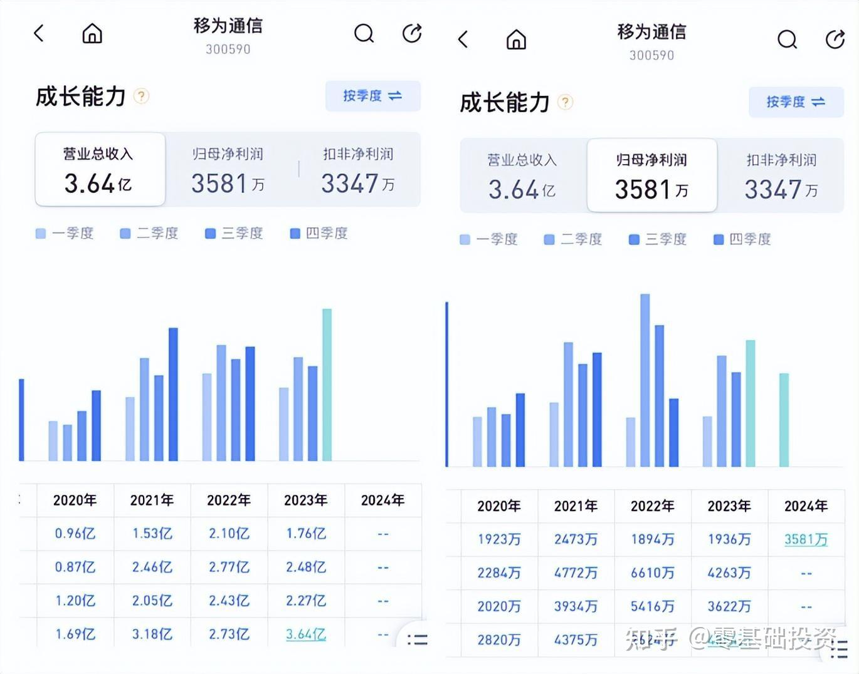Tap share icon in left panel
Image resolution: width=859 pixels, height=674 pixels.
click(x=412, y=33)
